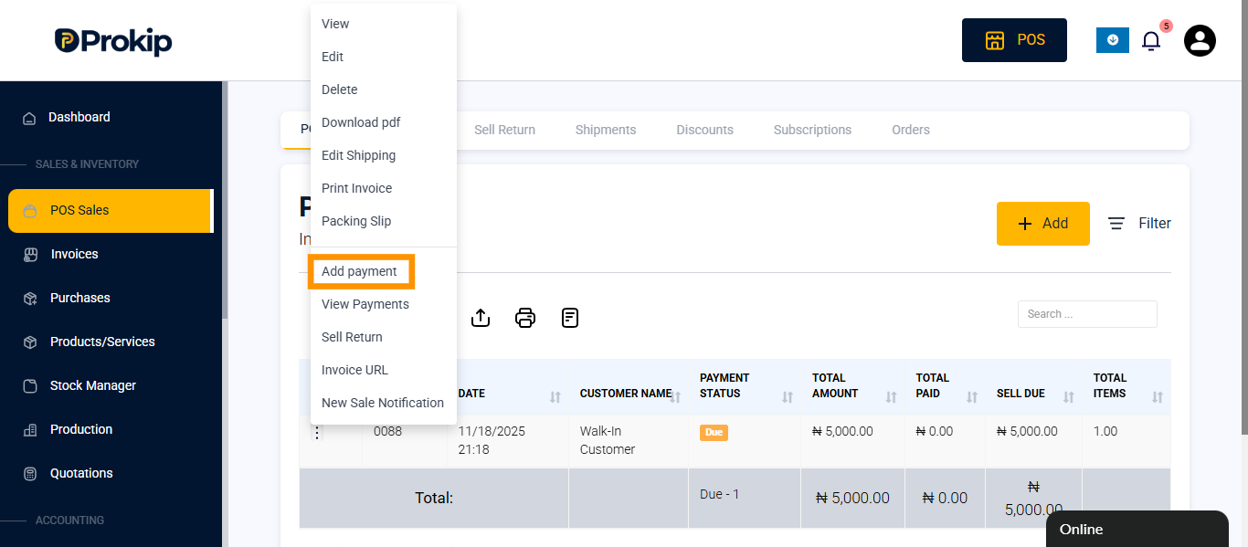Image resolution: width=1248 pixels, height=547 pixels.
Task: Select Download pdf menu entry
Action: coord(384,122)
